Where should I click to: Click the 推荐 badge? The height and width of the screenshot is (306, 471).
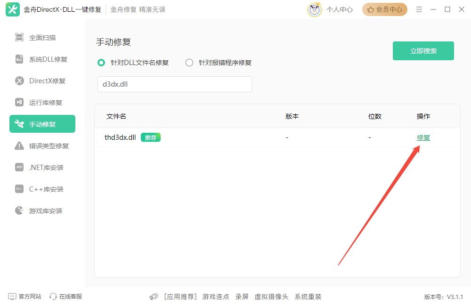tap(151, 137)
